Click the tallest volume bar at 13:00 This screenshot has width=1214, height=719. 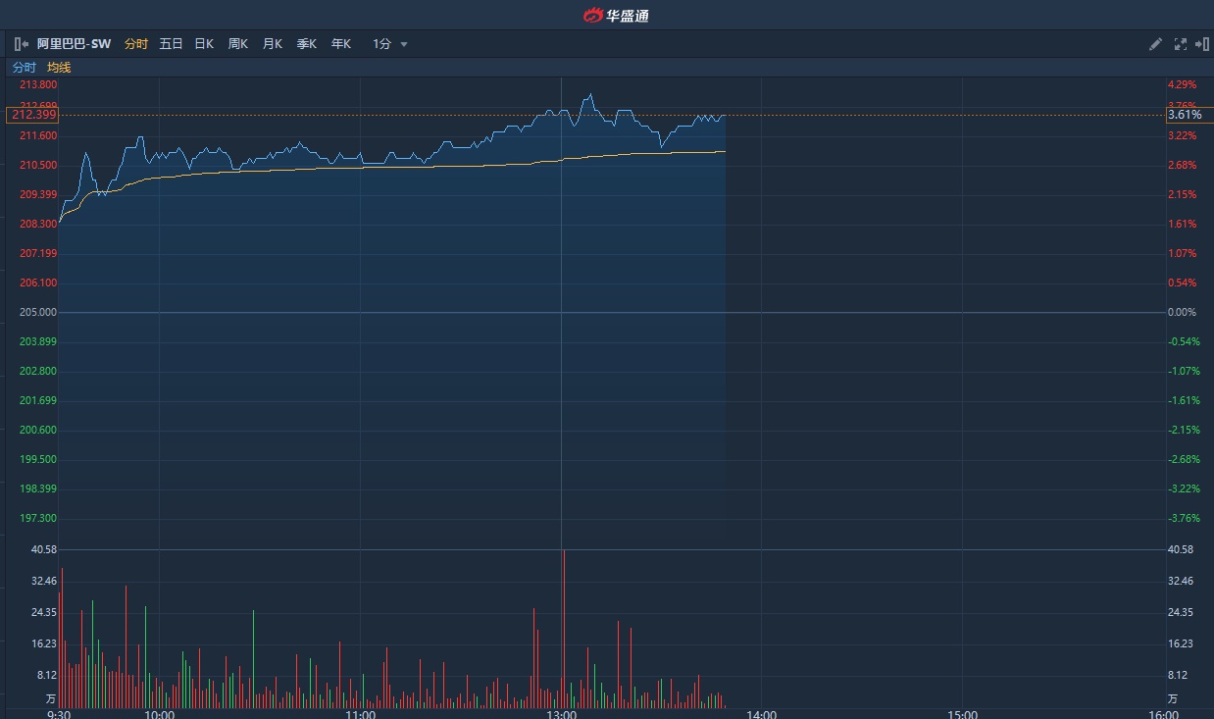tap(564, 628)
